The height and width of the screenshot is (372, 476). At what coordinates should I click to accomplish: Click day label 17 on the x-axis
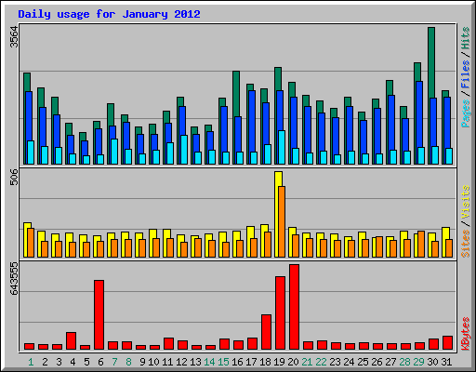251,362
